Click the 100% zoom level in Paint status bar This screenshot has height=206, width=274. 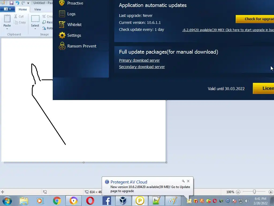230,192
